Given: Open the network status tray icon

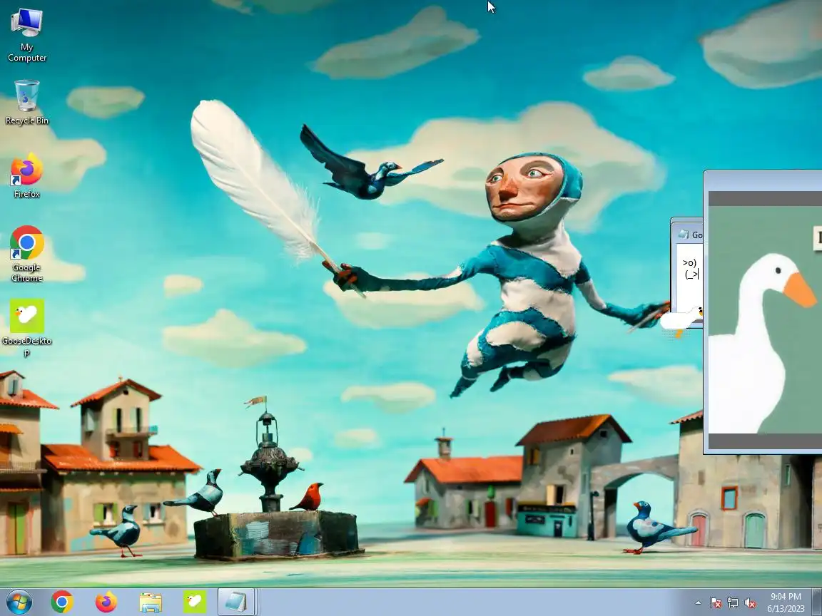Looking at the screenshot, I should (x=733, y=603).
